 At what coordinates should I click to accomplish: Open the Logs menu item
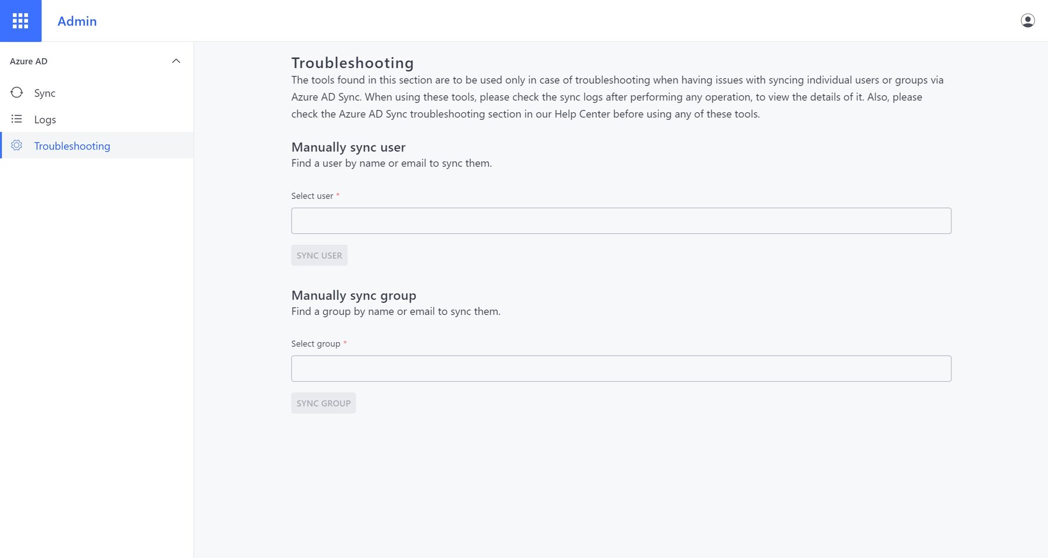pos(45,119)
